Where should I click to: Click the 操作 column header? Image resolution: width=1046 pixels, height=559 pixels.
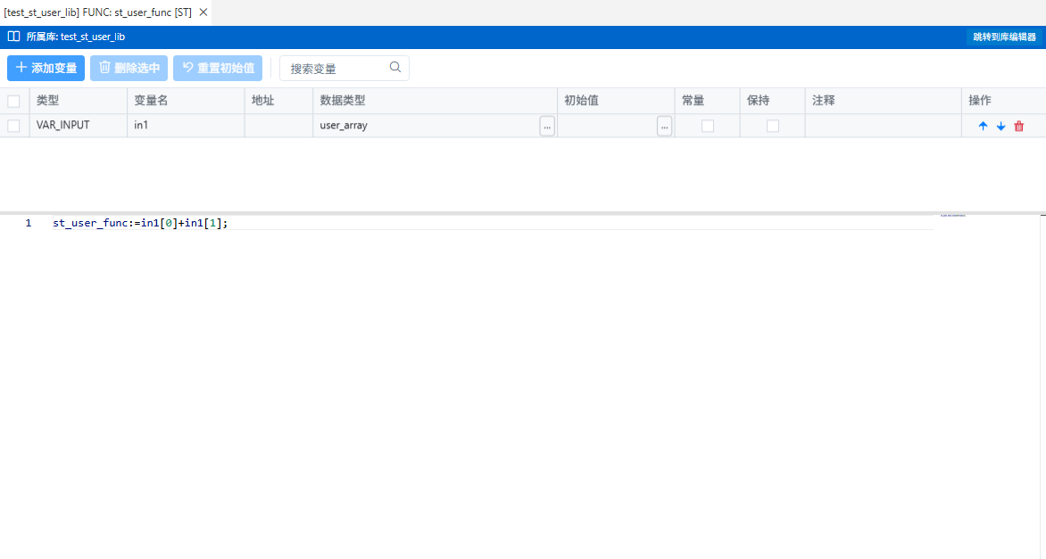1003,101
